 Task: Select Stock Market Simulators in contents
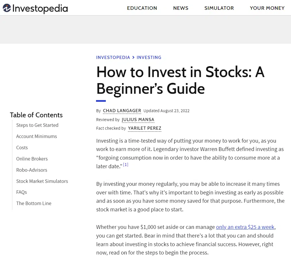(x=42, y=181)
